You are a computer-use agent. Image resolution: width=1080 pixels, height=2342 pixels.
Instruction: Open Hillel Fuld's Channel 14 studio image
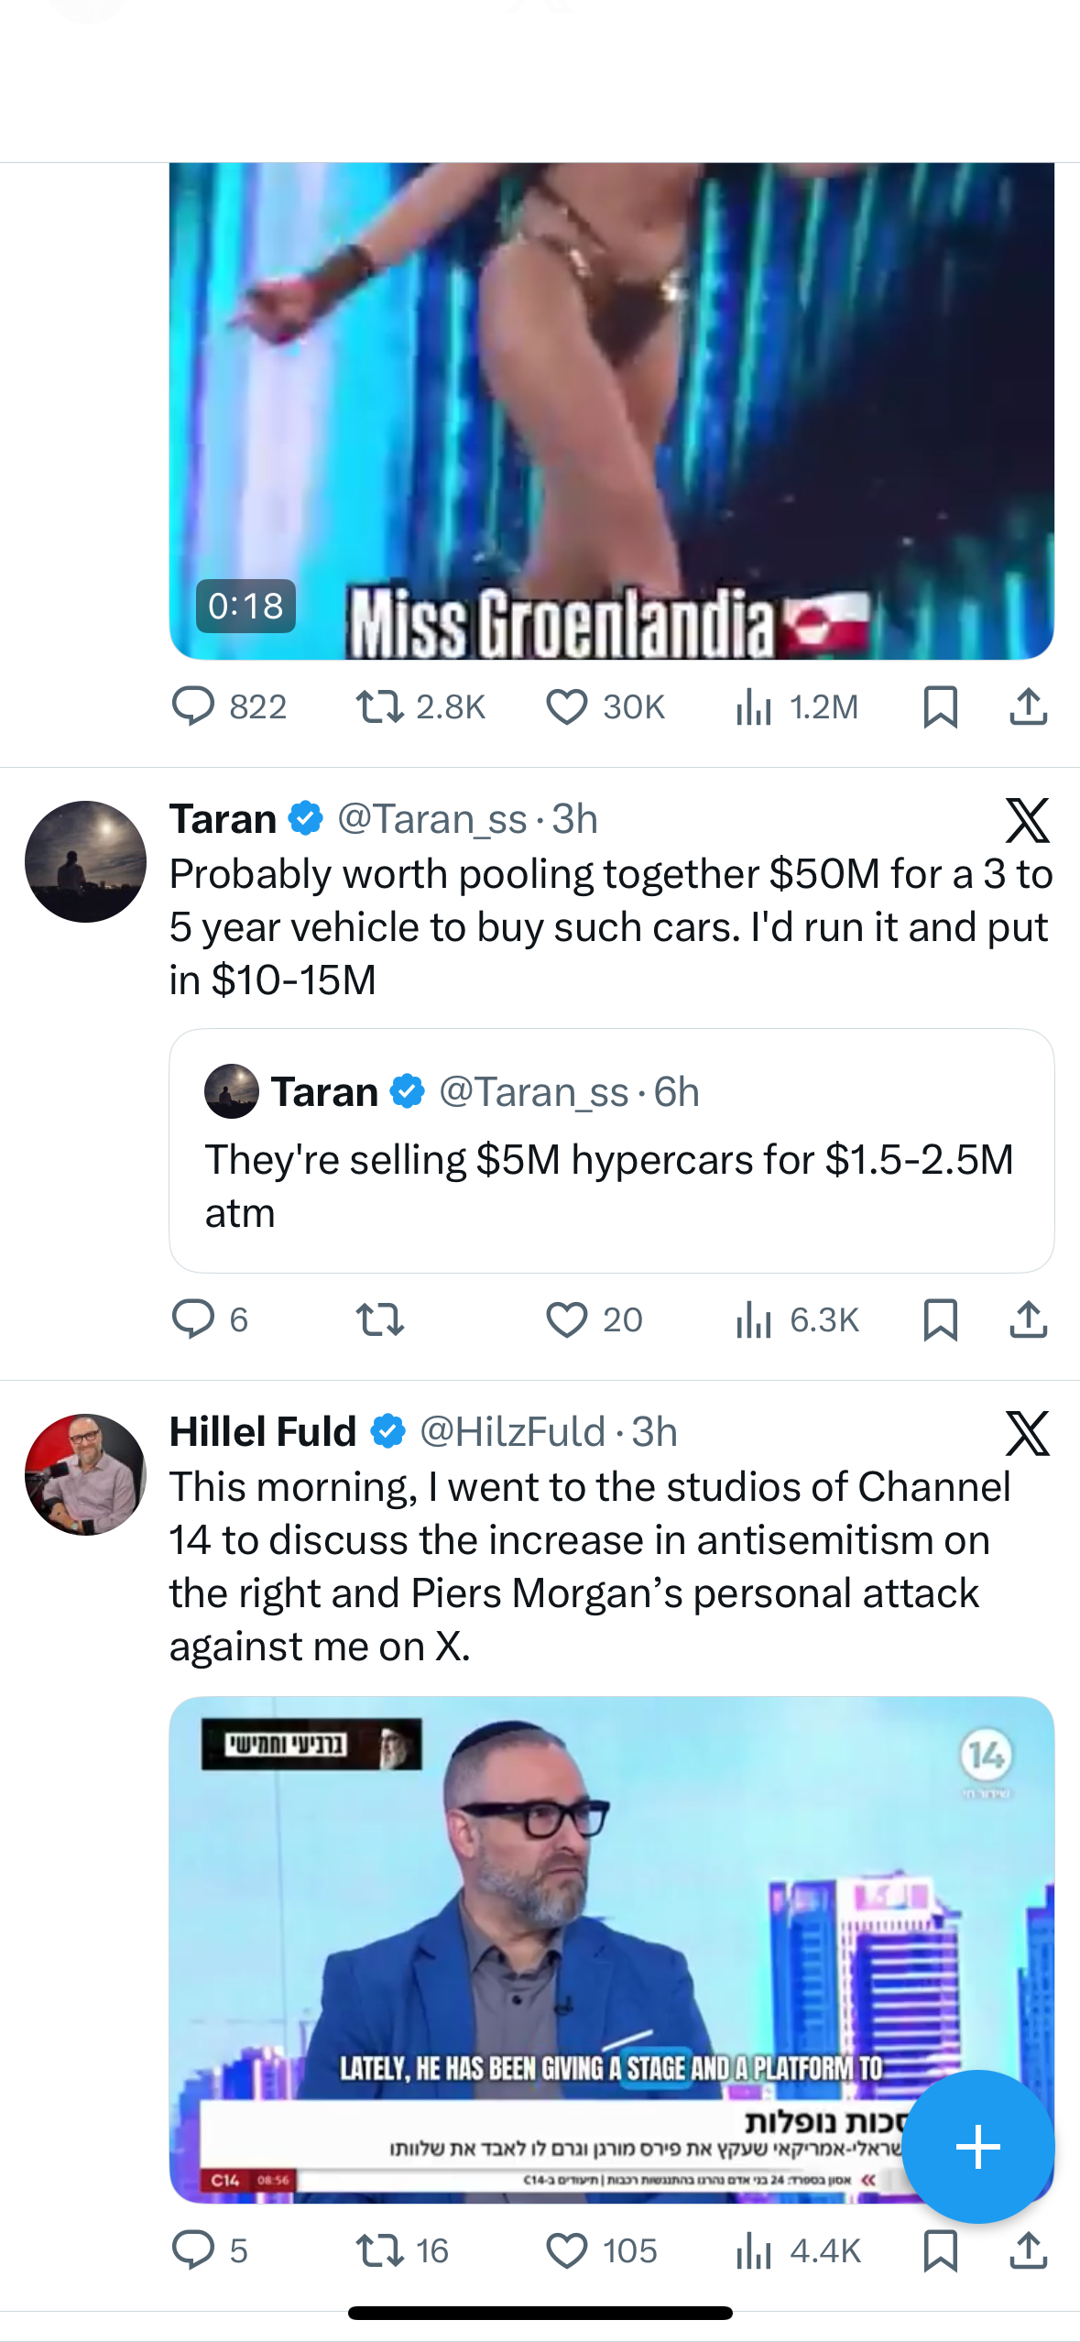pos(611,1950)
